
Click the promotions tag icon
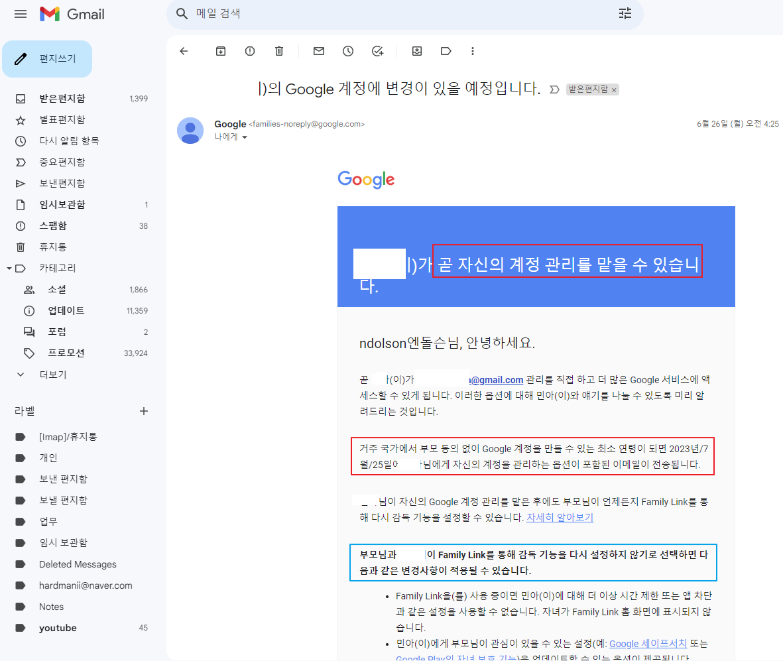tap(29, 353)
